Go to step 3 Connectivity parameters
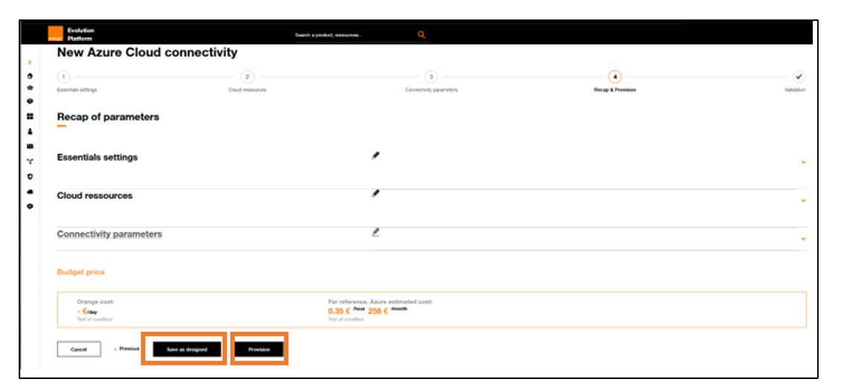 pyautogui.click(x=431, y=77)
